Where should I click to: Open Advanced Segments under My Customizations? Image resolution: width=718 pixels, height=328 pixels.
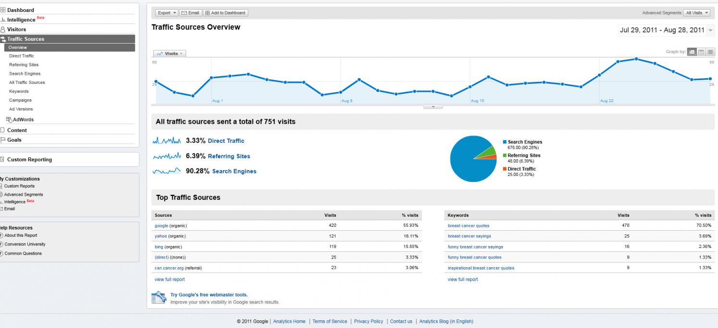click(x=24, y=195)
